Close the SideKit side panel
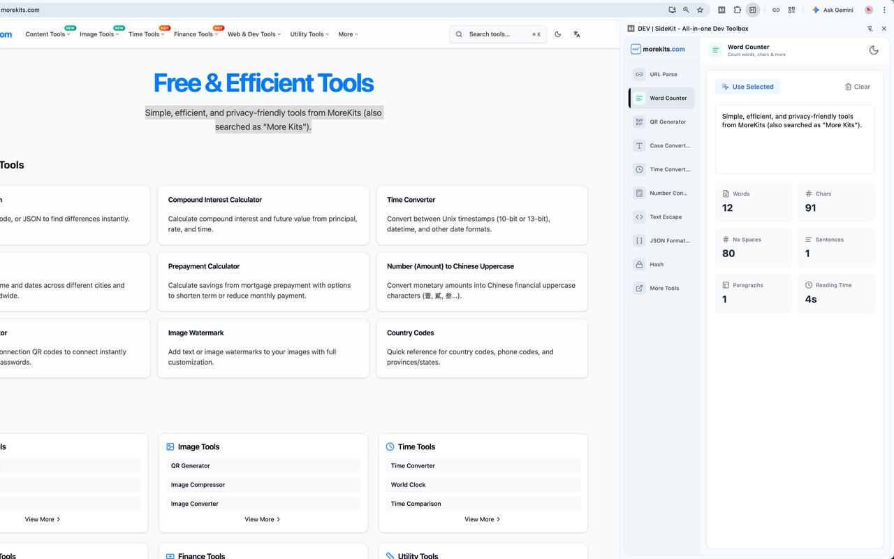This screenshot has height=559, width=894. [x=884, y=29]
